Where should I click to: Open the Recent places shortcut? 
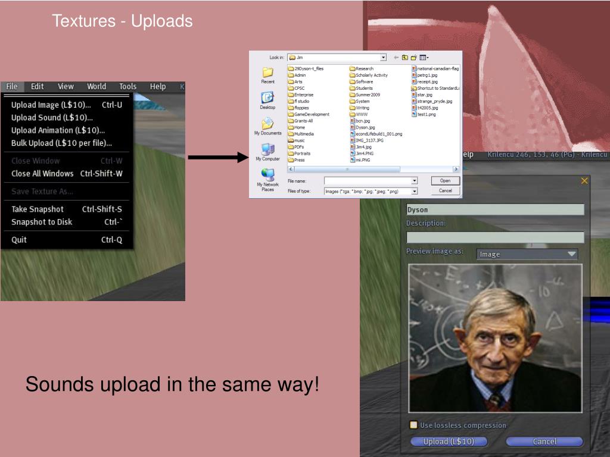(x=267, y=76)
